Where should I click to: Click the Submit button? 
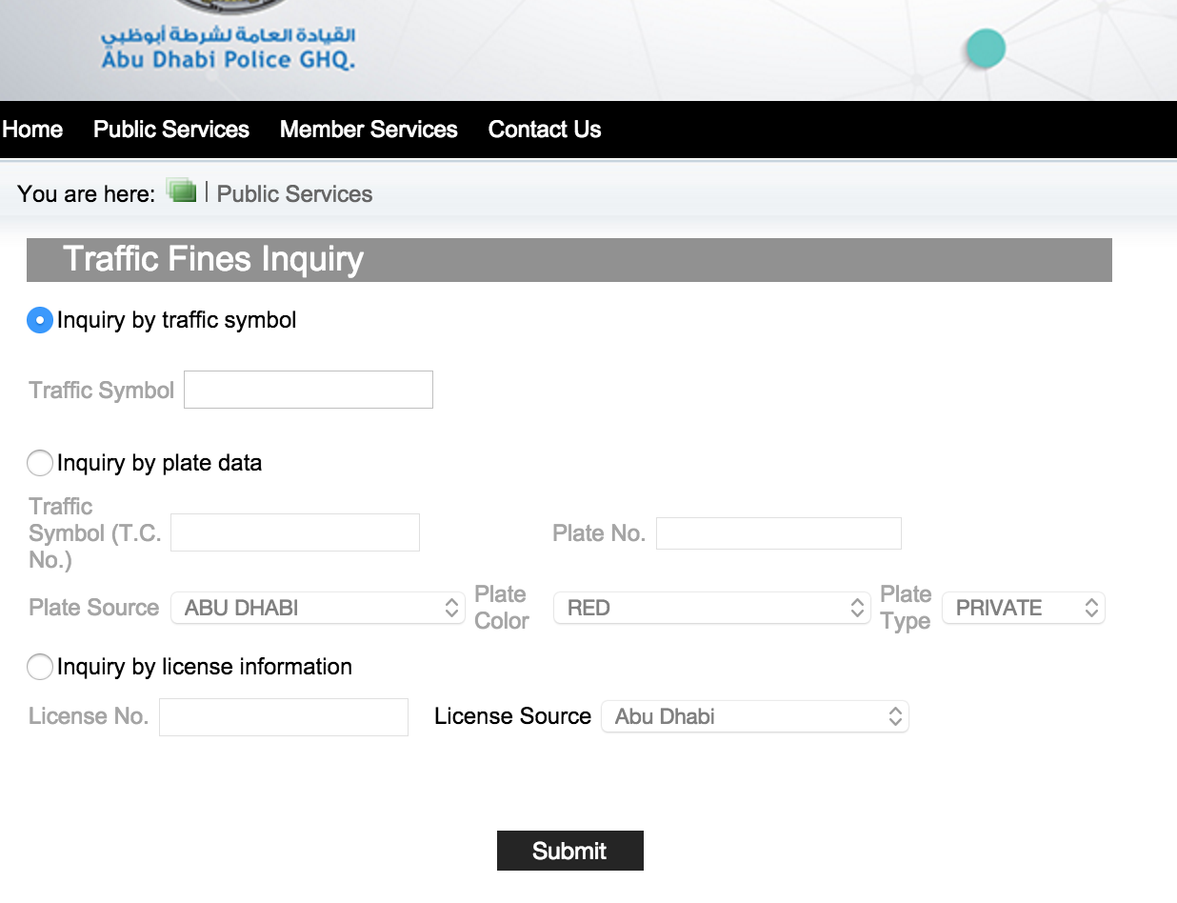[569, 851]
